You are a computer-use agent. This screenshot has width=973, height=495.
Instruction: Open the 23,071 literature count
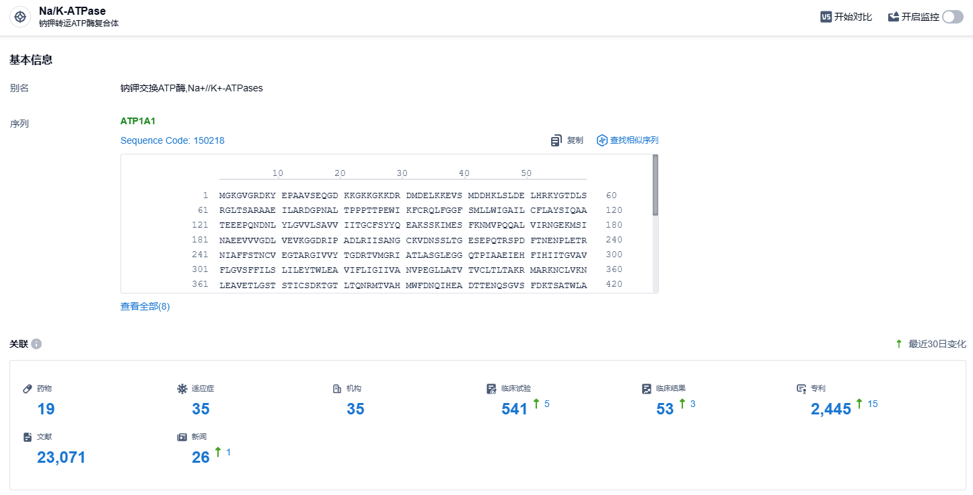click(61, 457)
